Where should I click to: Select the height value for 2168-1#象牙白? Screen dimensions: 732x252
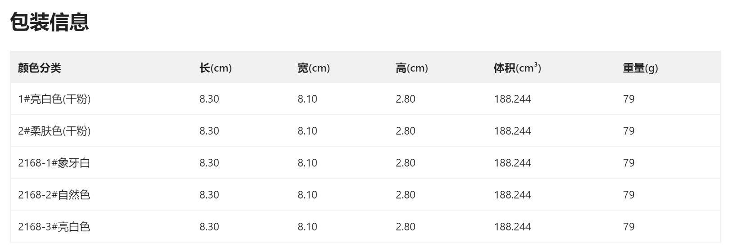coord(406,163)
